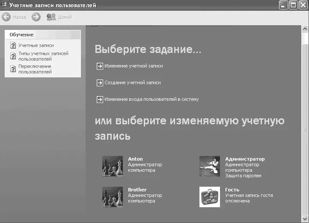Select the Гость suitcase picture
This screenshot has width=309, height=223.
[210, 197]
